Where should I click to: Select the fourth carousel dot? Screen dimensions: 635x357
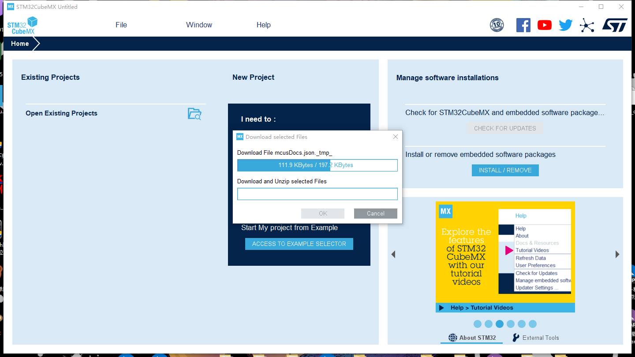[x=511, y=324]
